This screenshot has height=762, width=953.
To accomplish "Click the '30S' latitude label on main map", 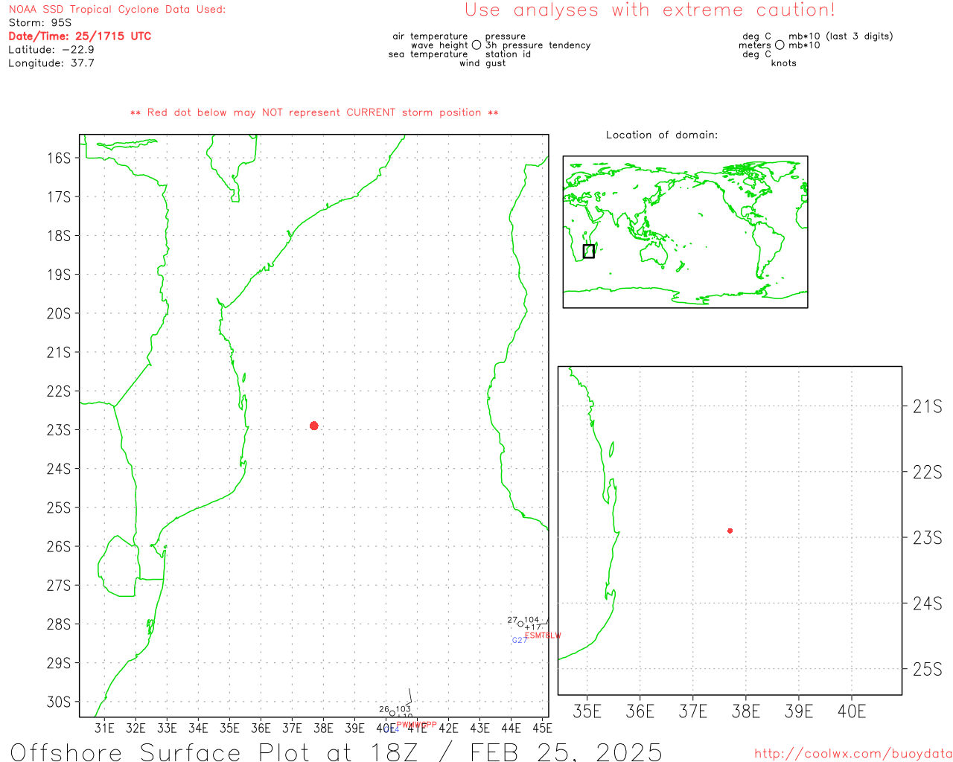I will tap(59, 702).
